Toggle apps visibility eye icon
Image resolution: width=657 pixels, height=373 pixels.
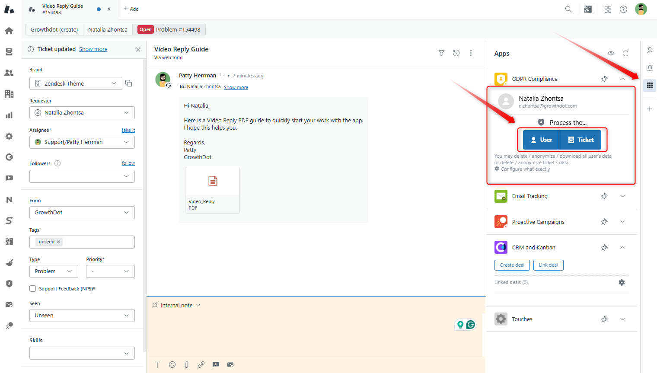pyautogui.click(x=611, y=54)
